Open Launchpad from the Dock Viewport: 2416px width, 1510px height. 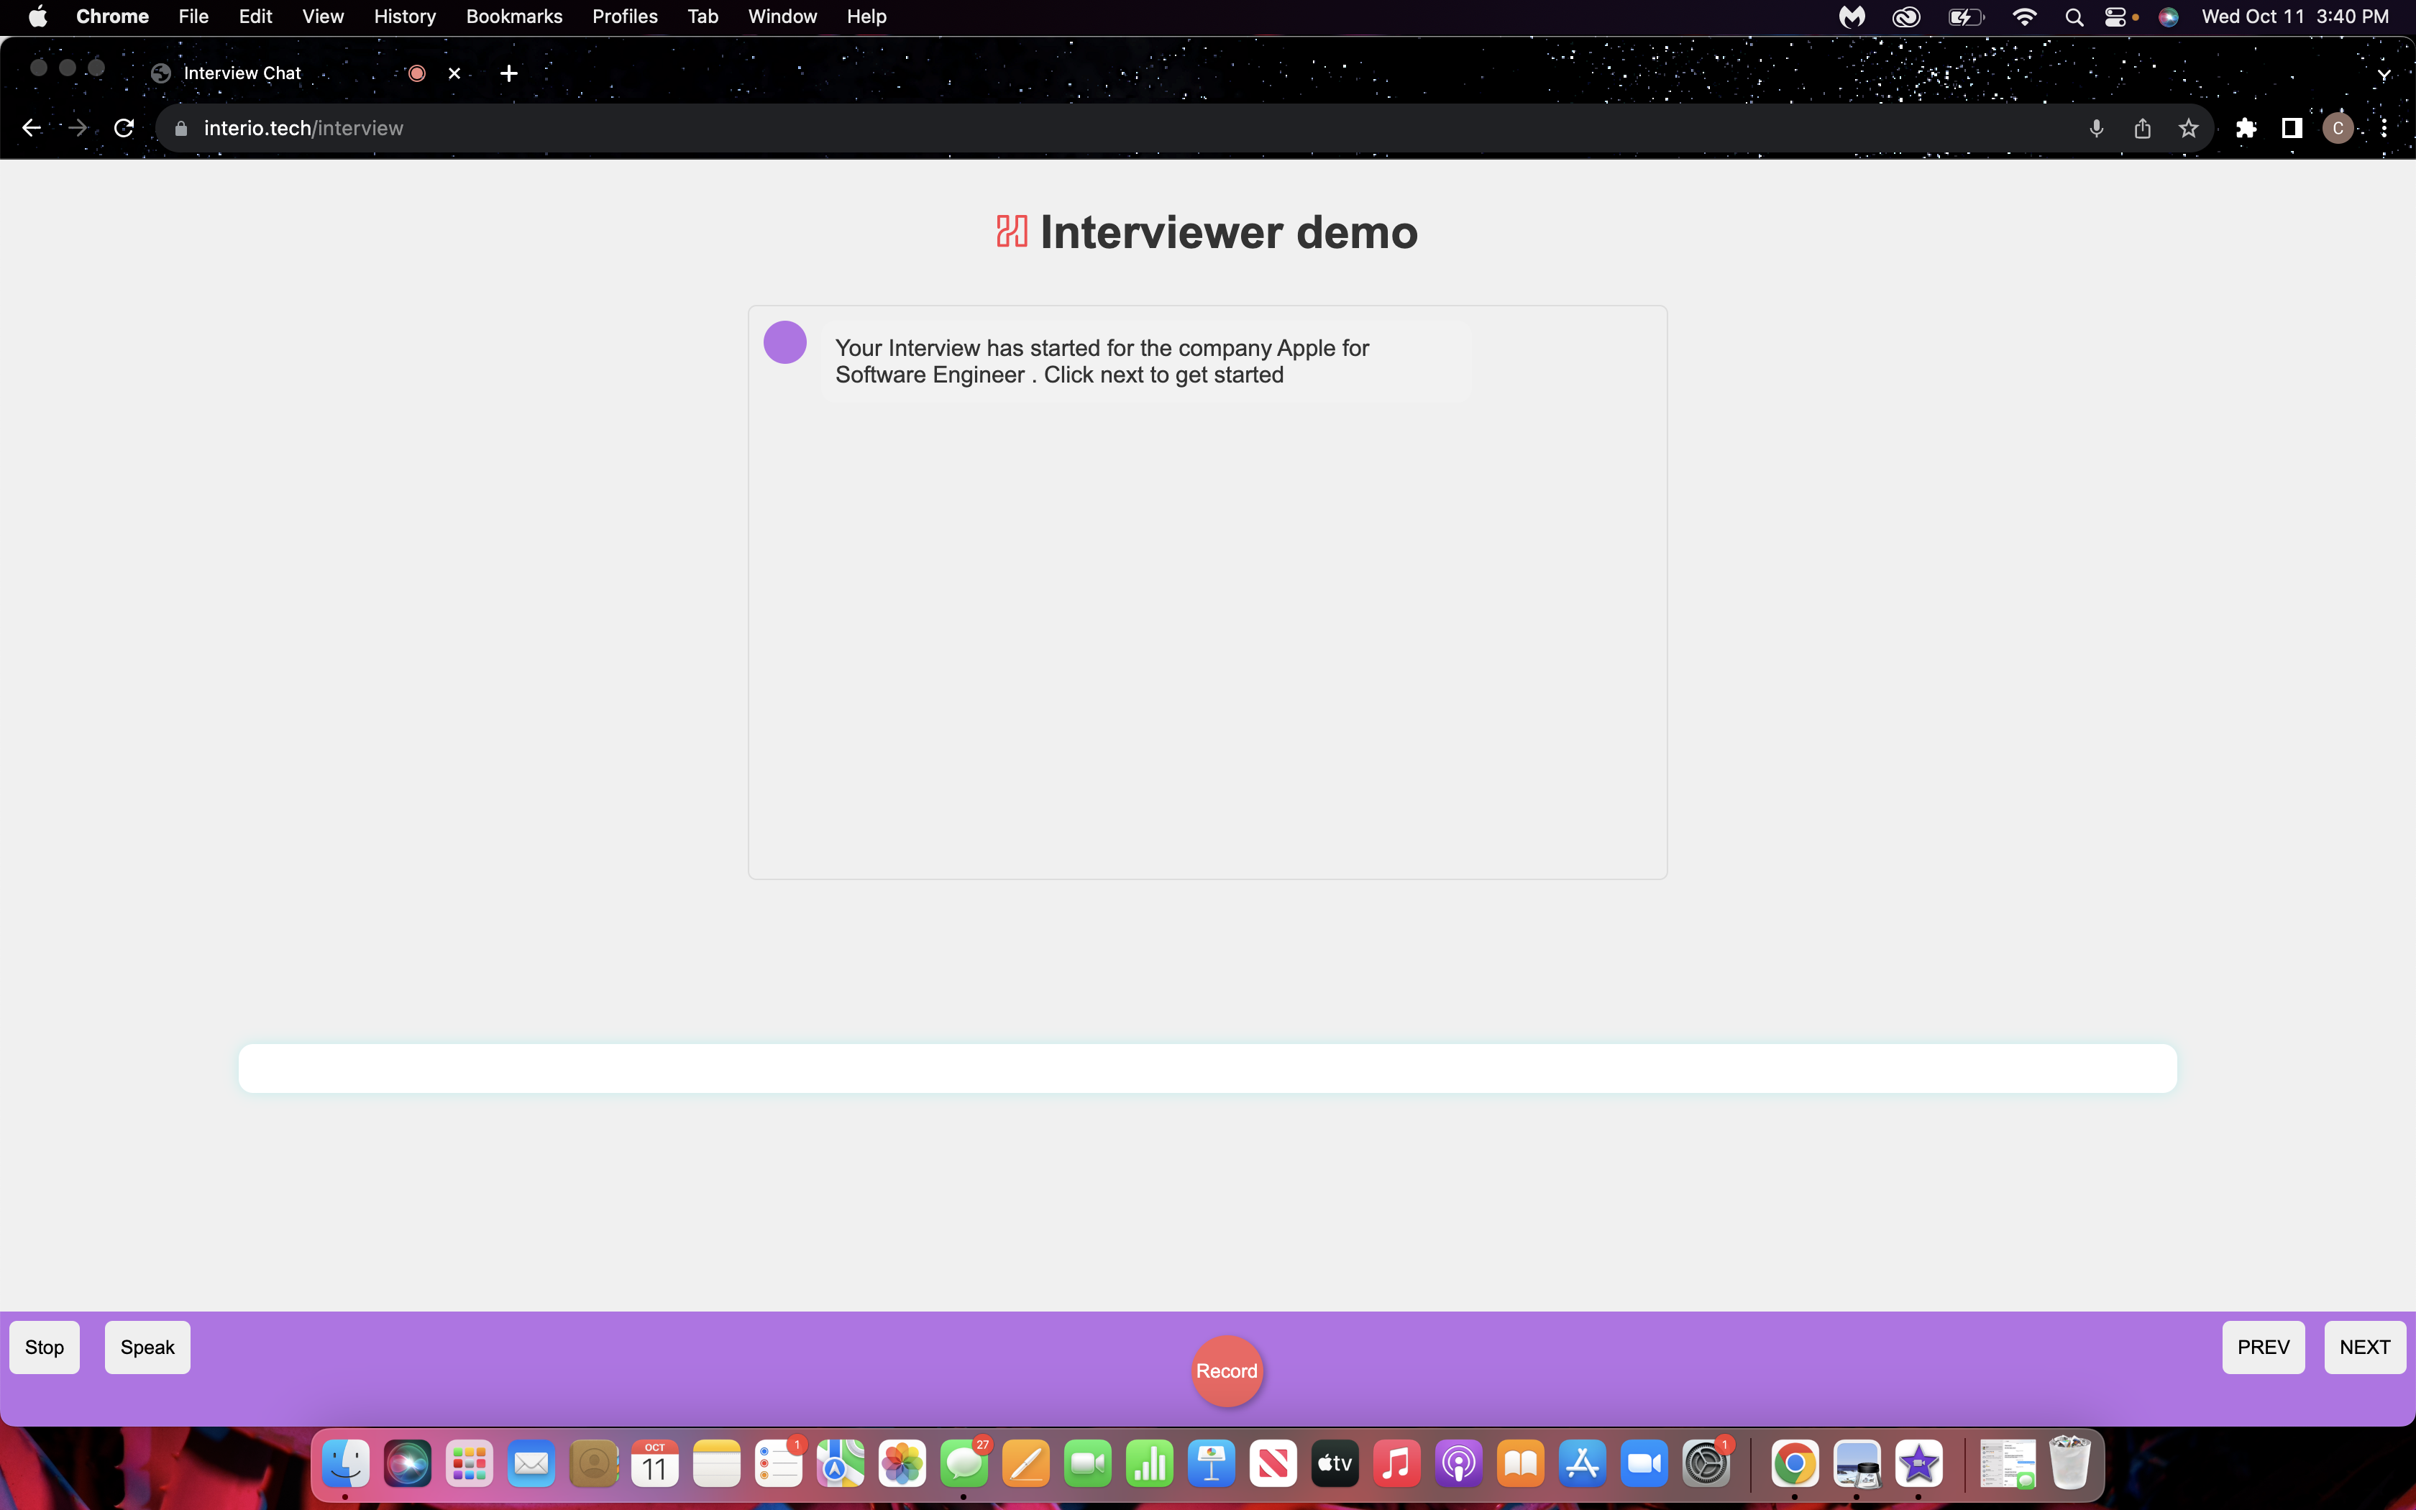pyautogui.click(x=470, y=1464)
